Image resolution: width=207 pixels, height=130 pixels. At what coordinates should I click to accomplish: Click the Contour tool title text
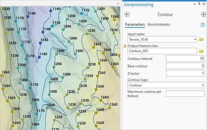pyautogui.click(x=165, y=14)
